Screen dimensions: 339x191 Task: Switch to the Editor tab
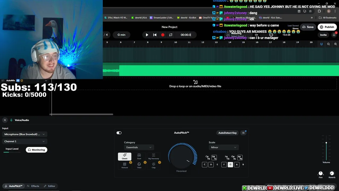[50, 186]
